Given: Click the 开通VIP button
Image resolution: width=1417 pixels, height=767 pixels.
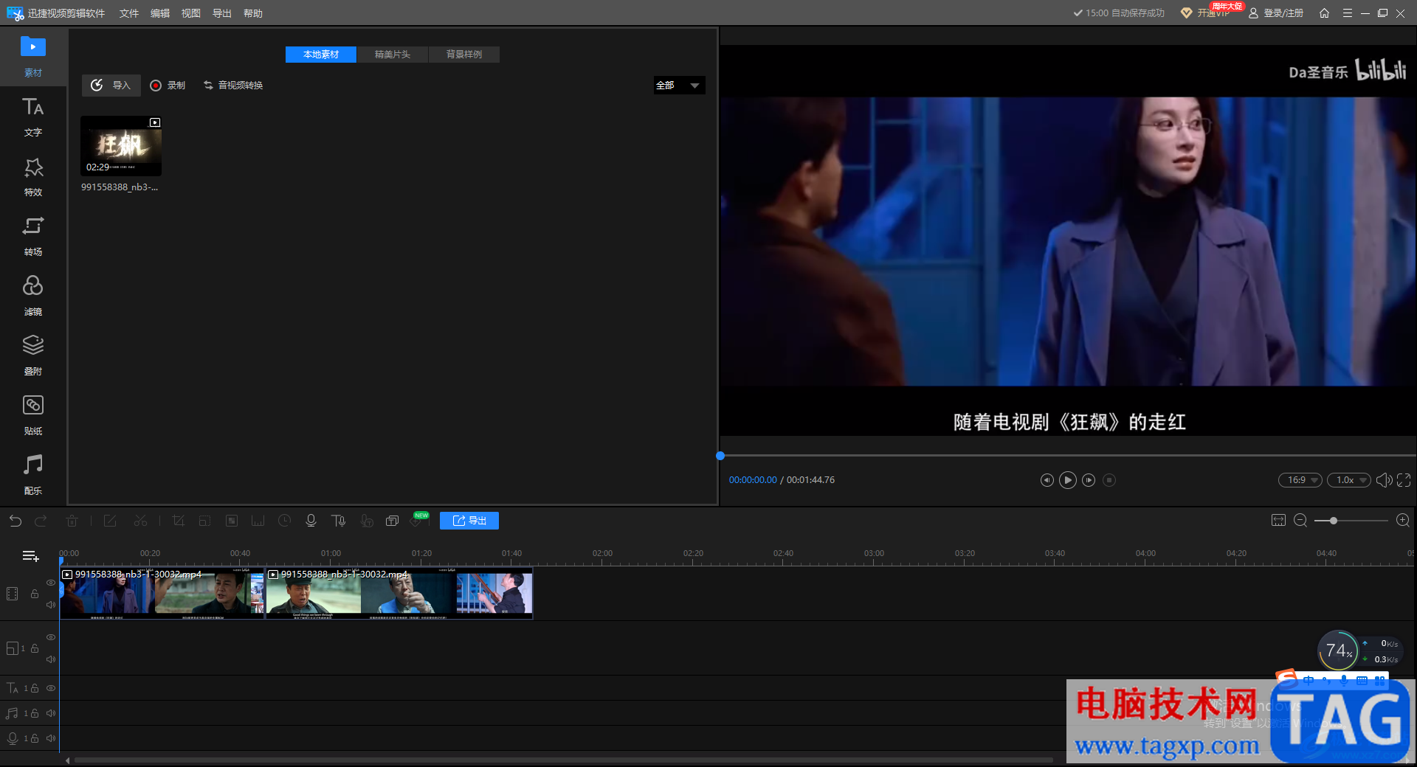Looking at the screenshot, I should coord(1206,13).
